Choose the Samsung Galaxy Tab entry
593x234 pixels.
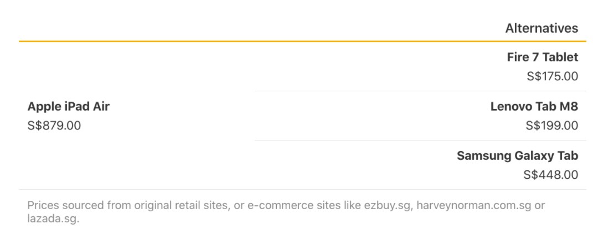click(x=517, y=156)
